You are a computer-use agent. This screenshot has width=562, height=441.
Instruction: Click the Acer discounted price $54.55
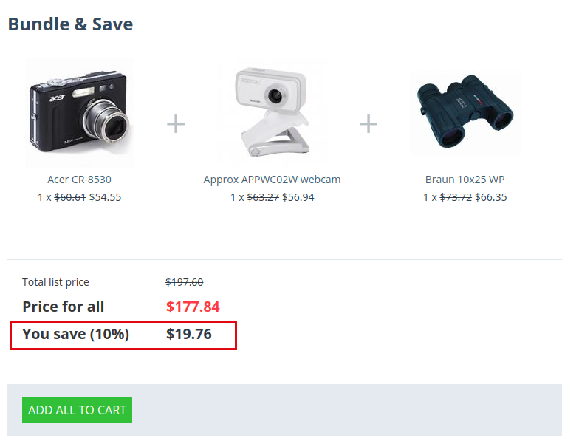click(106, 197)
